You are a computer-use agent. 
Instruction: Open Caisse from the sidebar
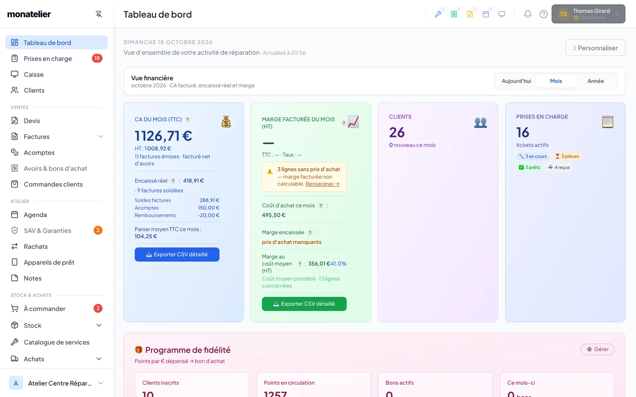pos(56,74)
